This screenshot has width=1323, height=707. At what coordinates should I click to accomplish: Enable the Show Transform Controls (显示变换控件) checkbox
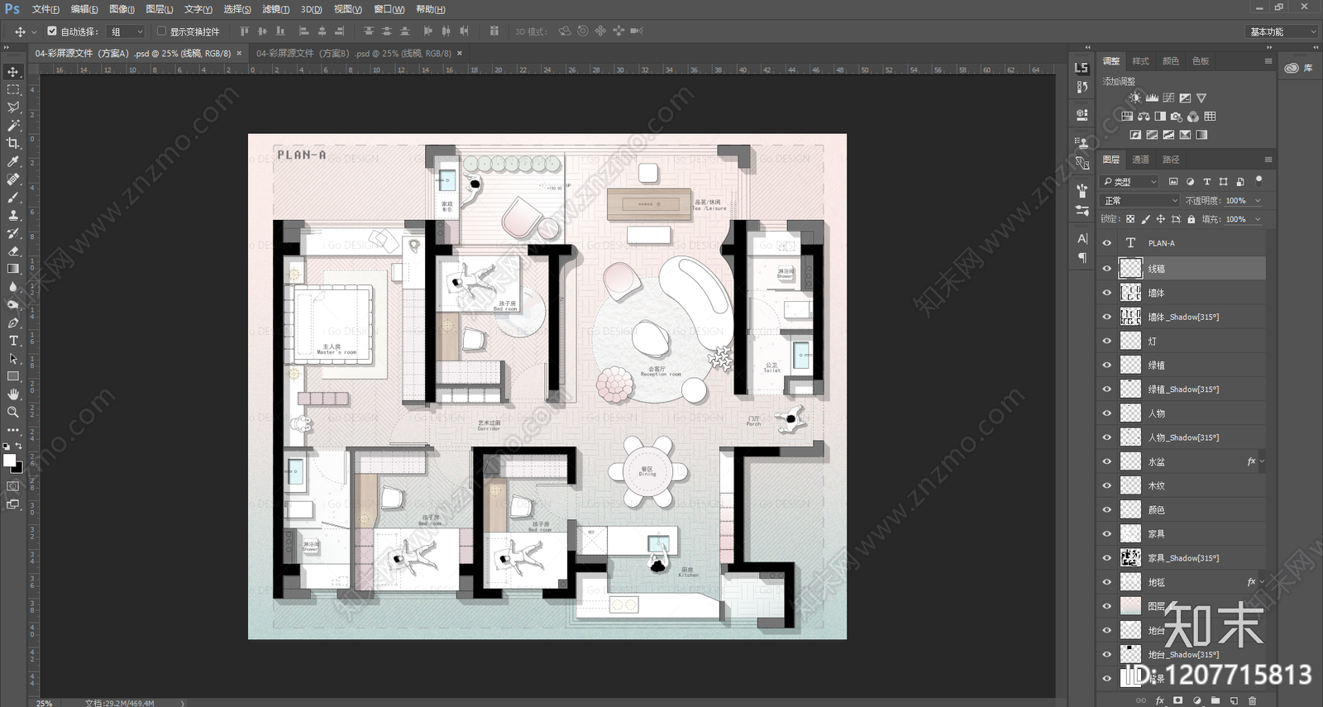pos(161,31)
